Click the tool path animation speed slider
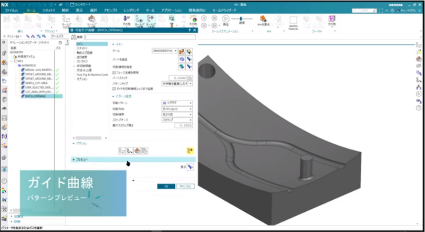The width and height of the screenshot is (425, 232). pos(242,18)
